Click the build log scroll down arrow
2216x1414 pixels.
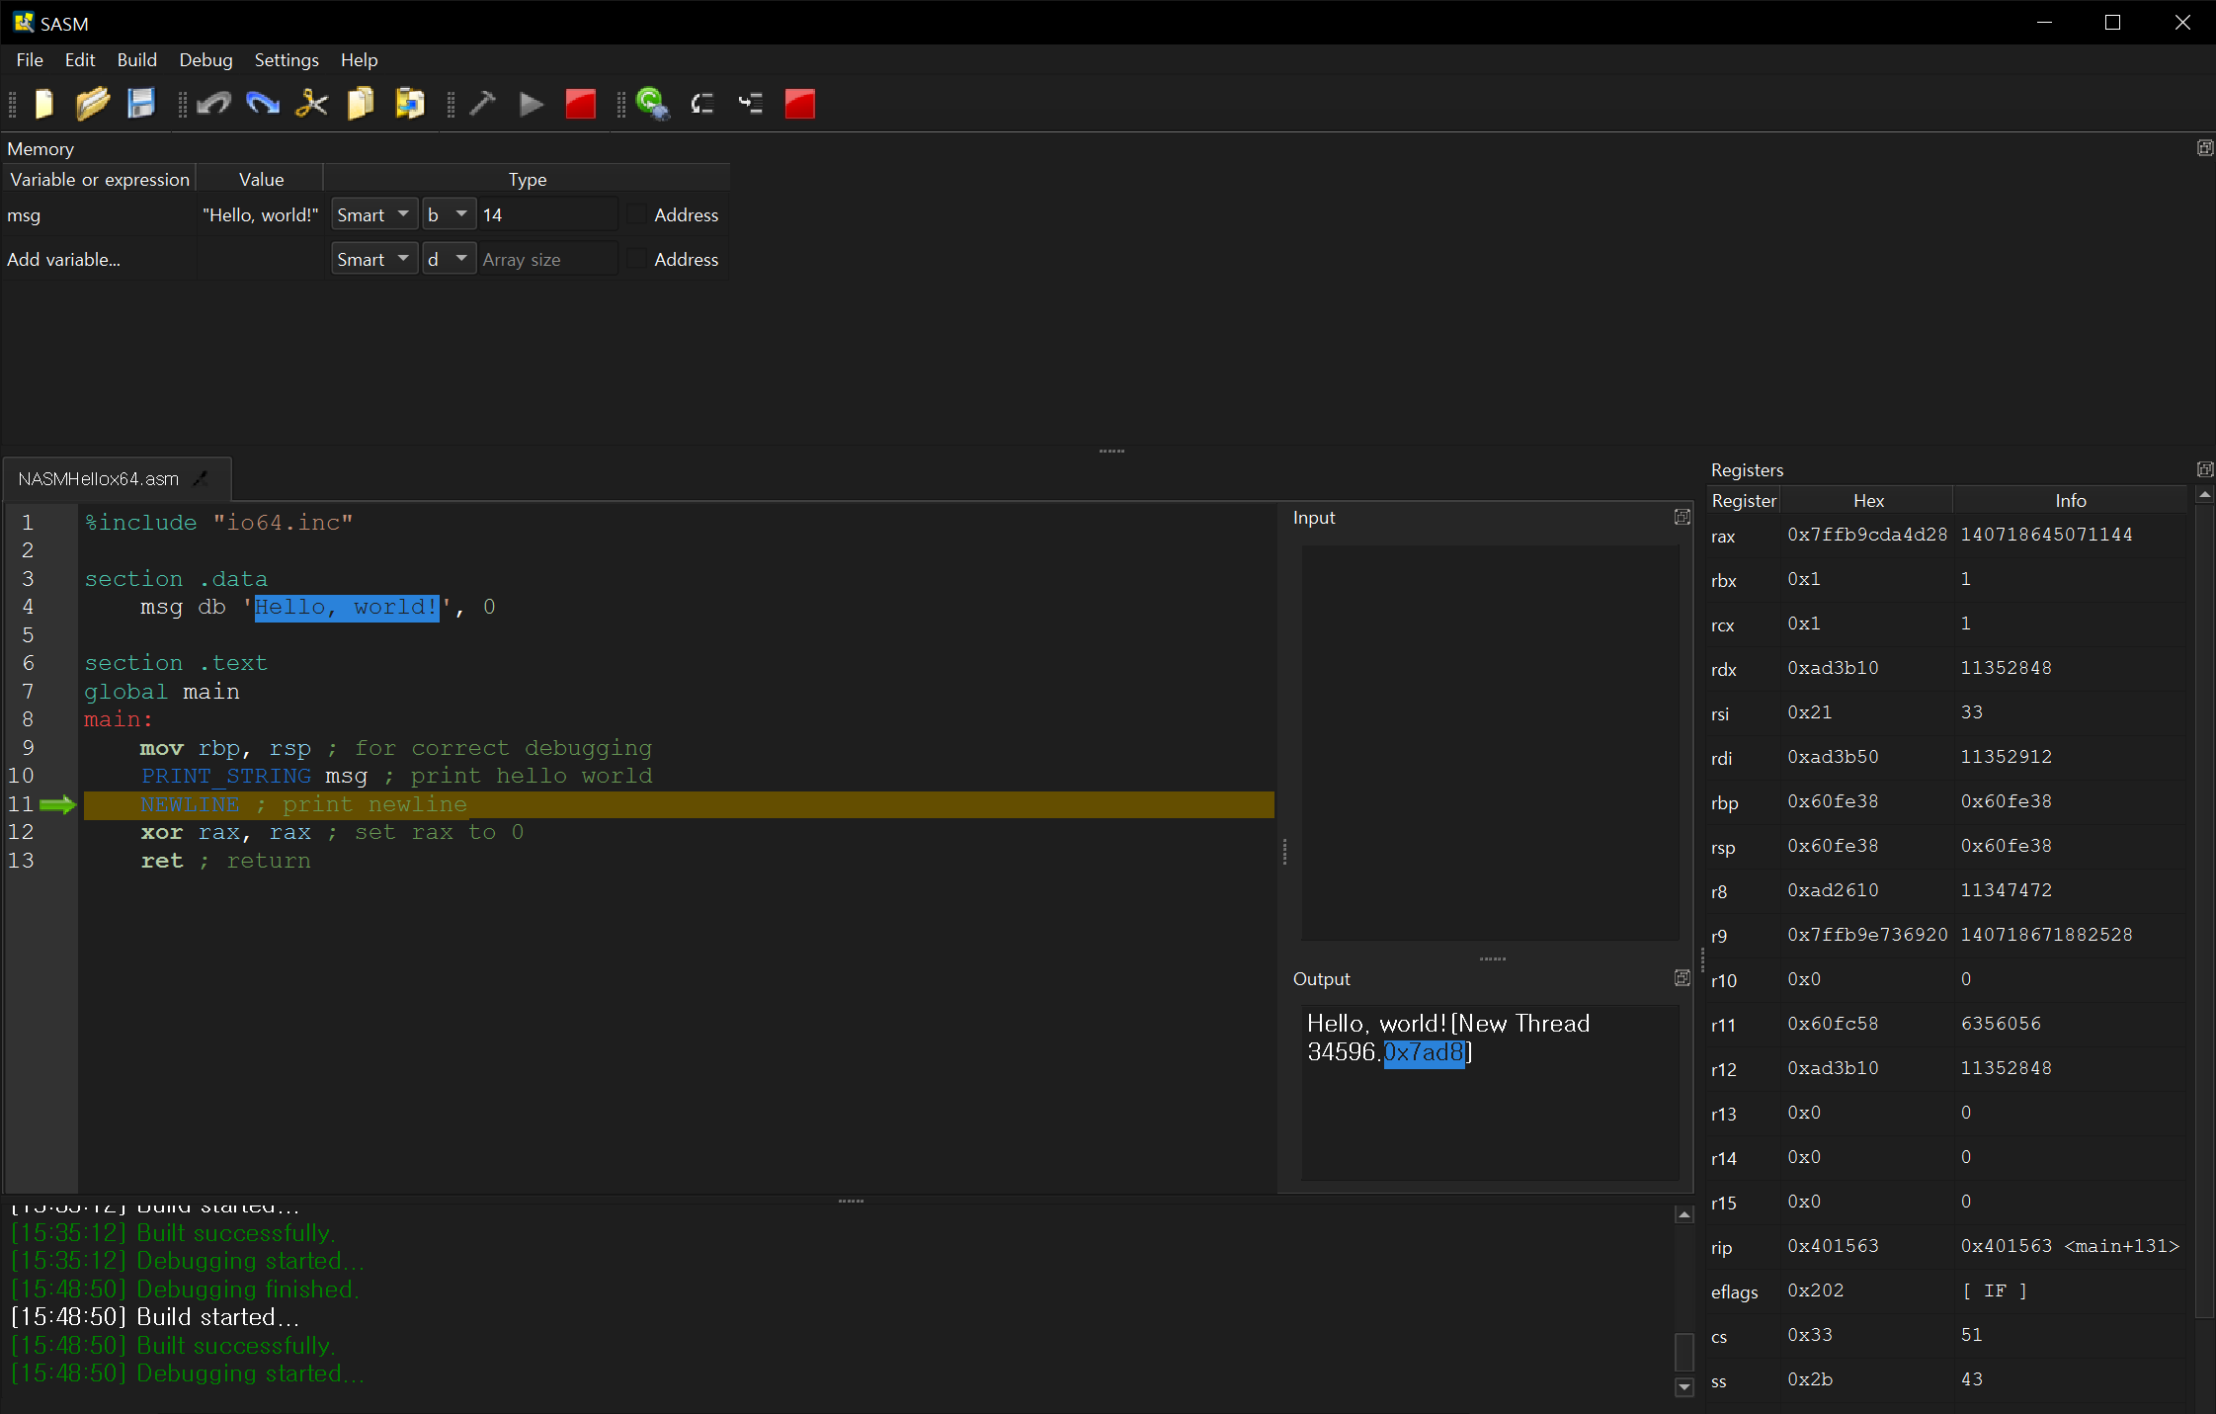pos(1684,1386)
